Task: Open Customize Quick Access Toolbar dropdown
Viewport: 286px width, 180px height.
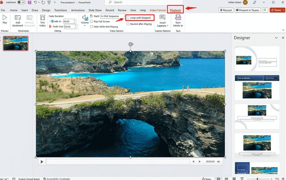Action: click(x=55, y=2)
